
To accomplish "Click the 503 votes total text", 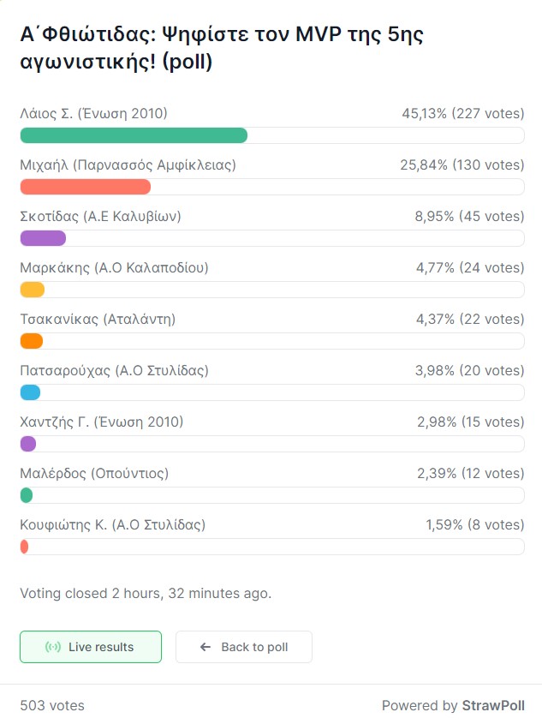I will coord(52,705).
